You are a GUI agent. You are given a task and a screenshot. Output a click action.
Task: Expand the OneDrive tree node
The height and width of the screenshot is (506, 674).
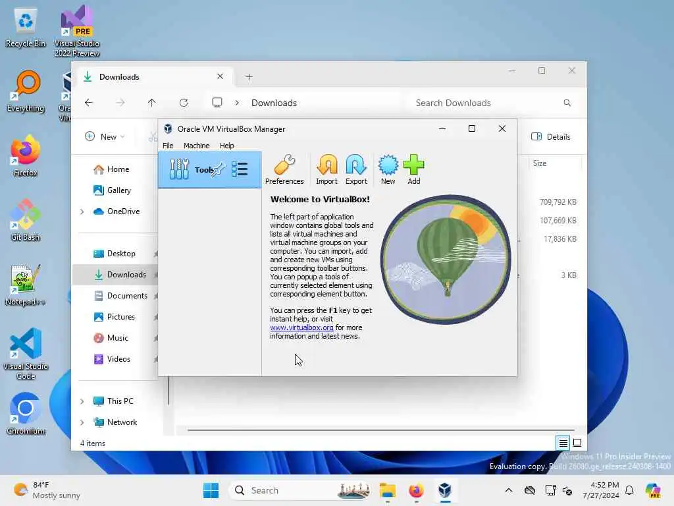tap(82, 211)
